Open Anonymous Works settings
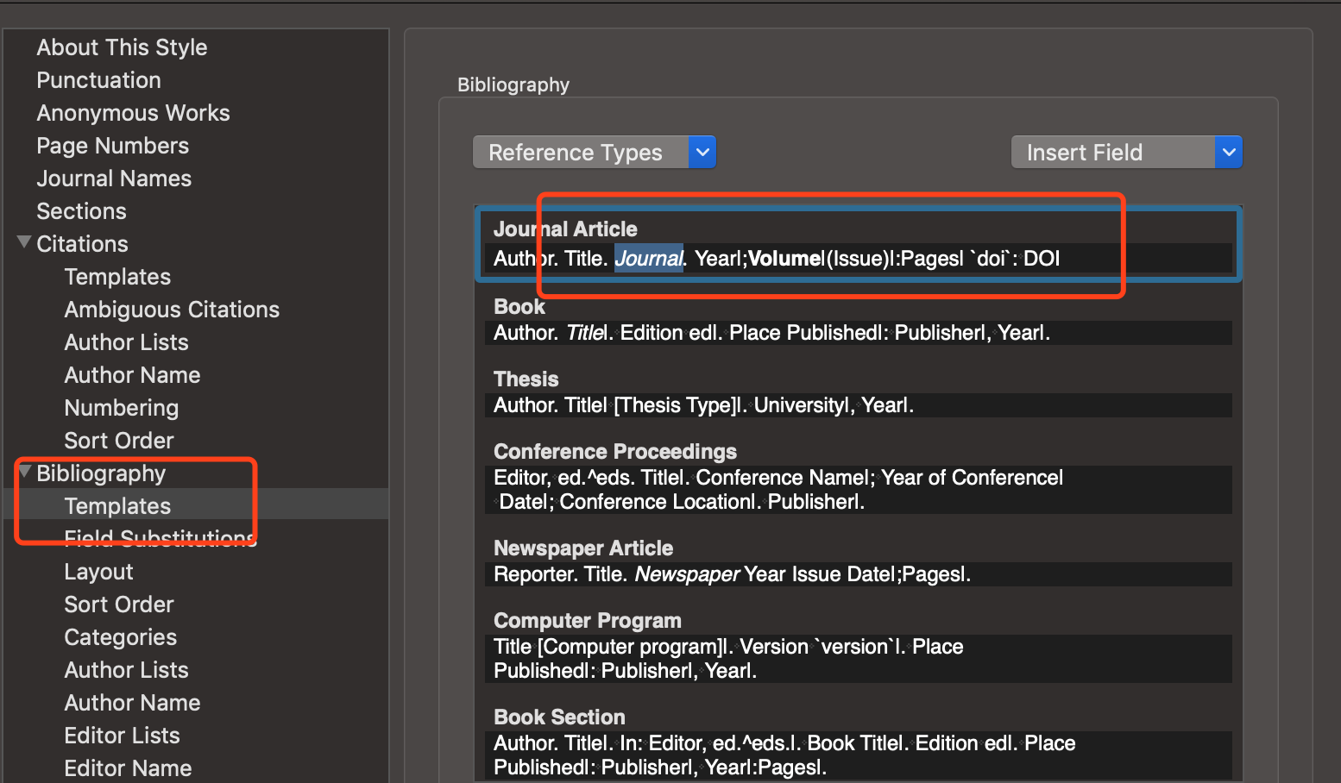 point(133,113)
